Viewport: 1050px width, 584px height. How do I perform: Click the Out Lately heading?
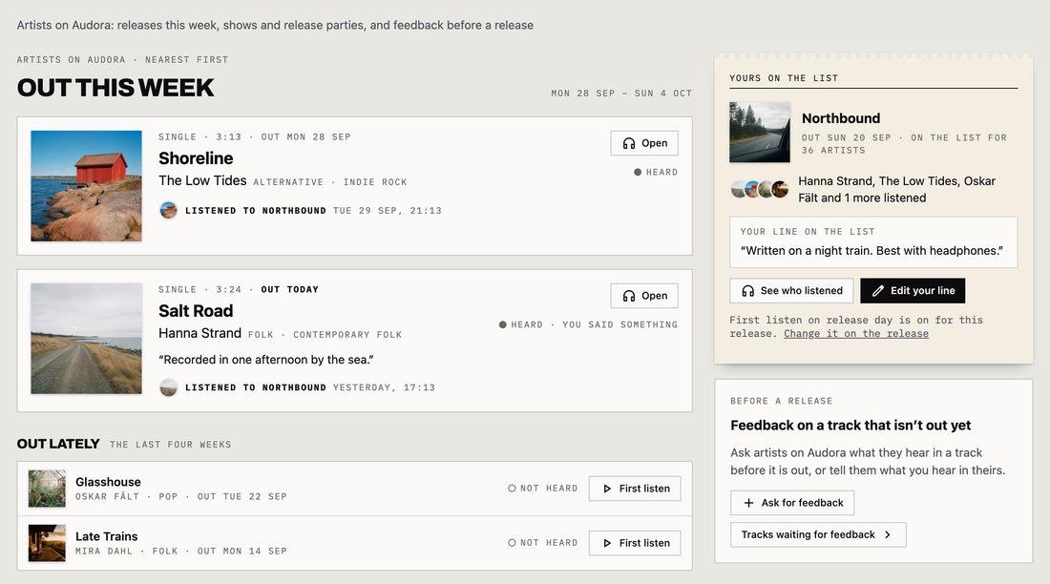point(58,444)
